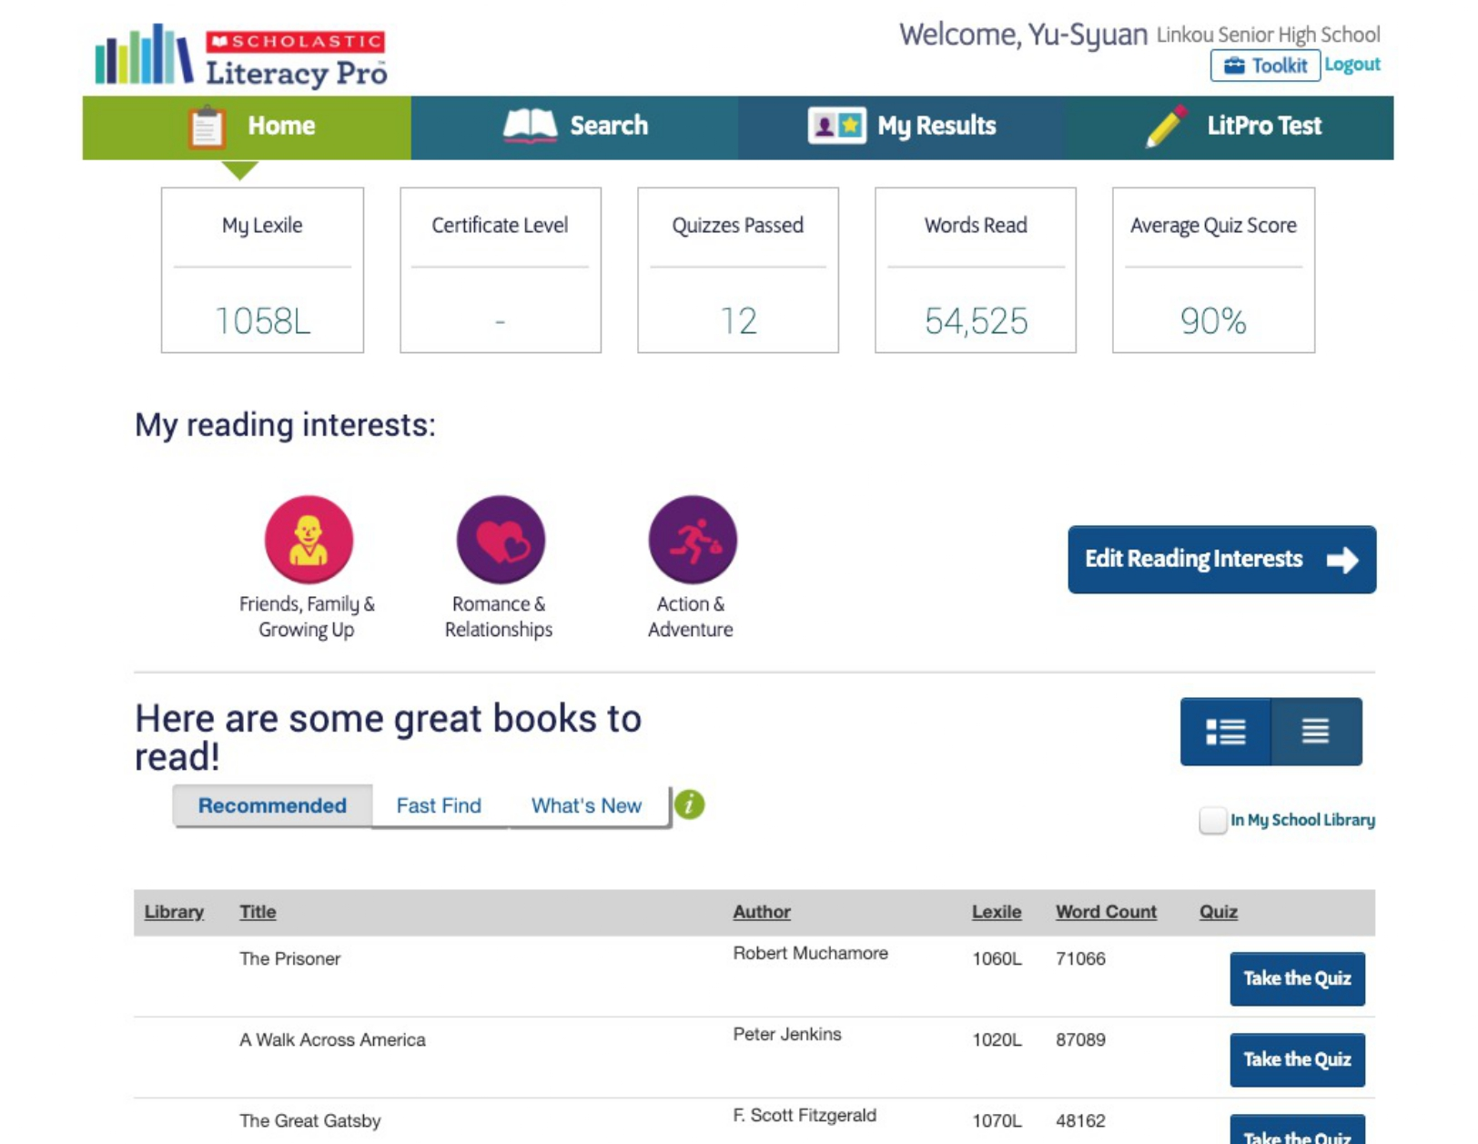Click the great books to read heading
The width and height of the screenshot is (1478, 1144).
388,737
